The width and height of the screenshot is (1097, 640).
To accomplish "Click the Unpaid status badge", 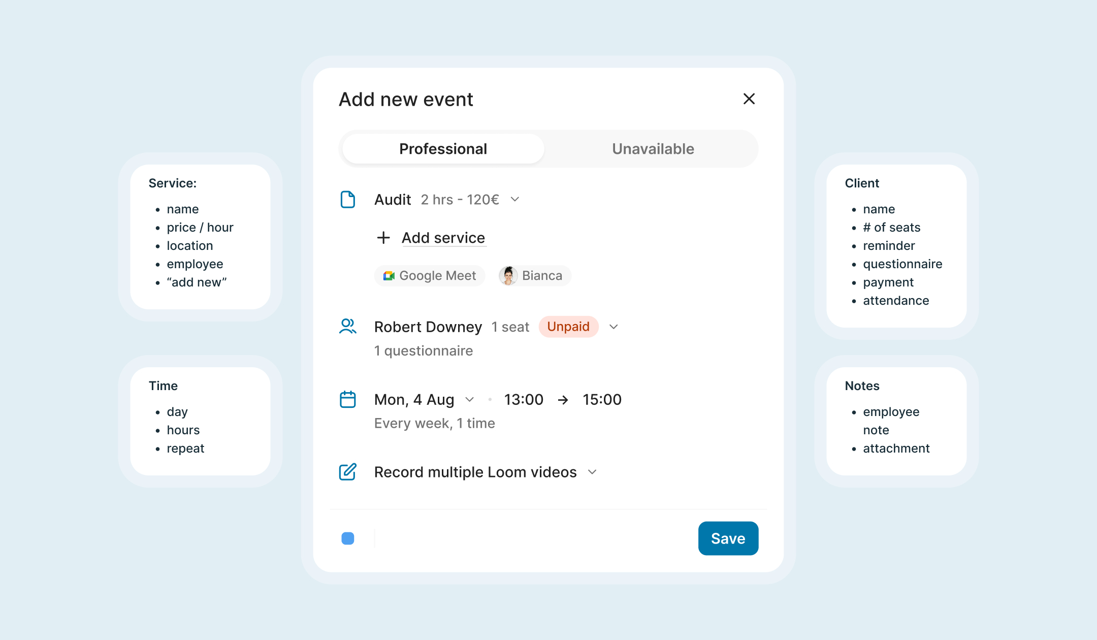I will coord(568,327).
